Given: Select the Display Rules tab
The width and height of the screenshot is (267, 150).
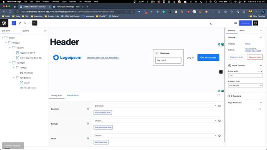Looking at the screenshot, I should point(57,95).
